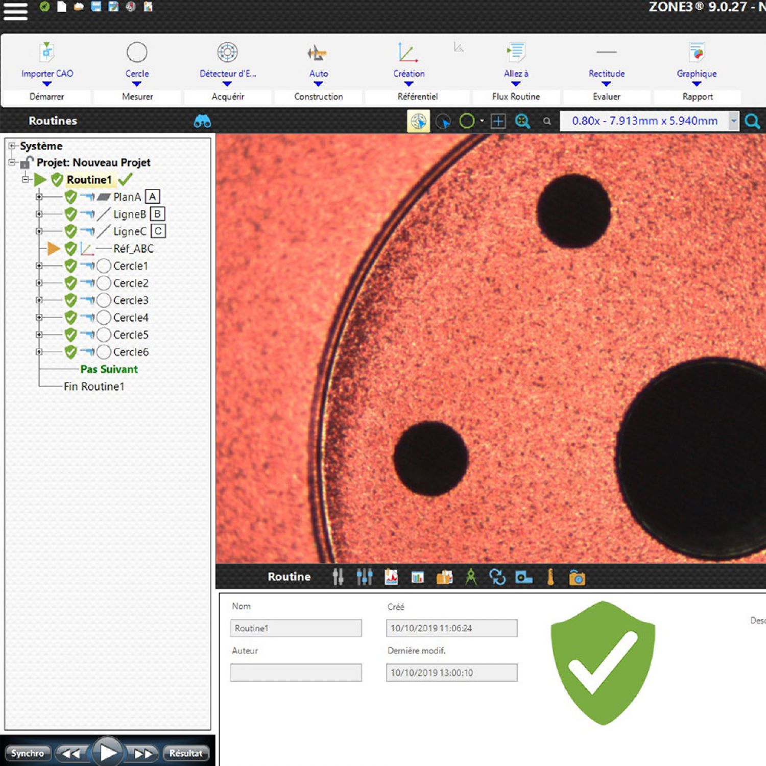Viewport: 766px width, 766px height.
Task: Click the Allez à routine flow icon
Action: (x=516, y=52)
